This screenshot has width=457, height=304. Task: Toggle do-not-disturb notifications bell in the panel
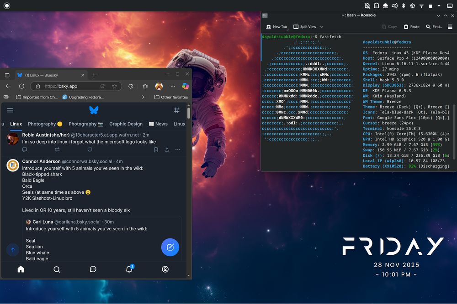[x=367, y=5]
